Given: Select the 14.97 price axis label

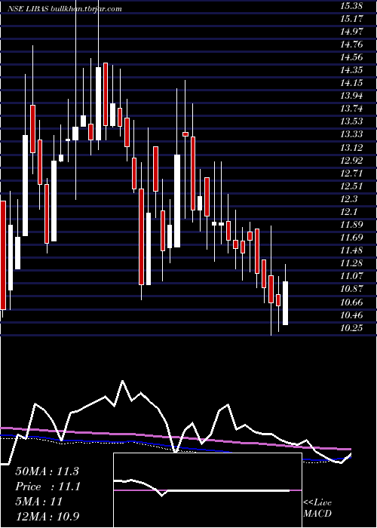Looking at the screenshot, I should [351, 32].
